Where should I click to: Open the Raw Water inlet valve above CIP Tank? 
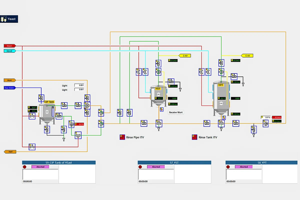click(x=41, y=98)
